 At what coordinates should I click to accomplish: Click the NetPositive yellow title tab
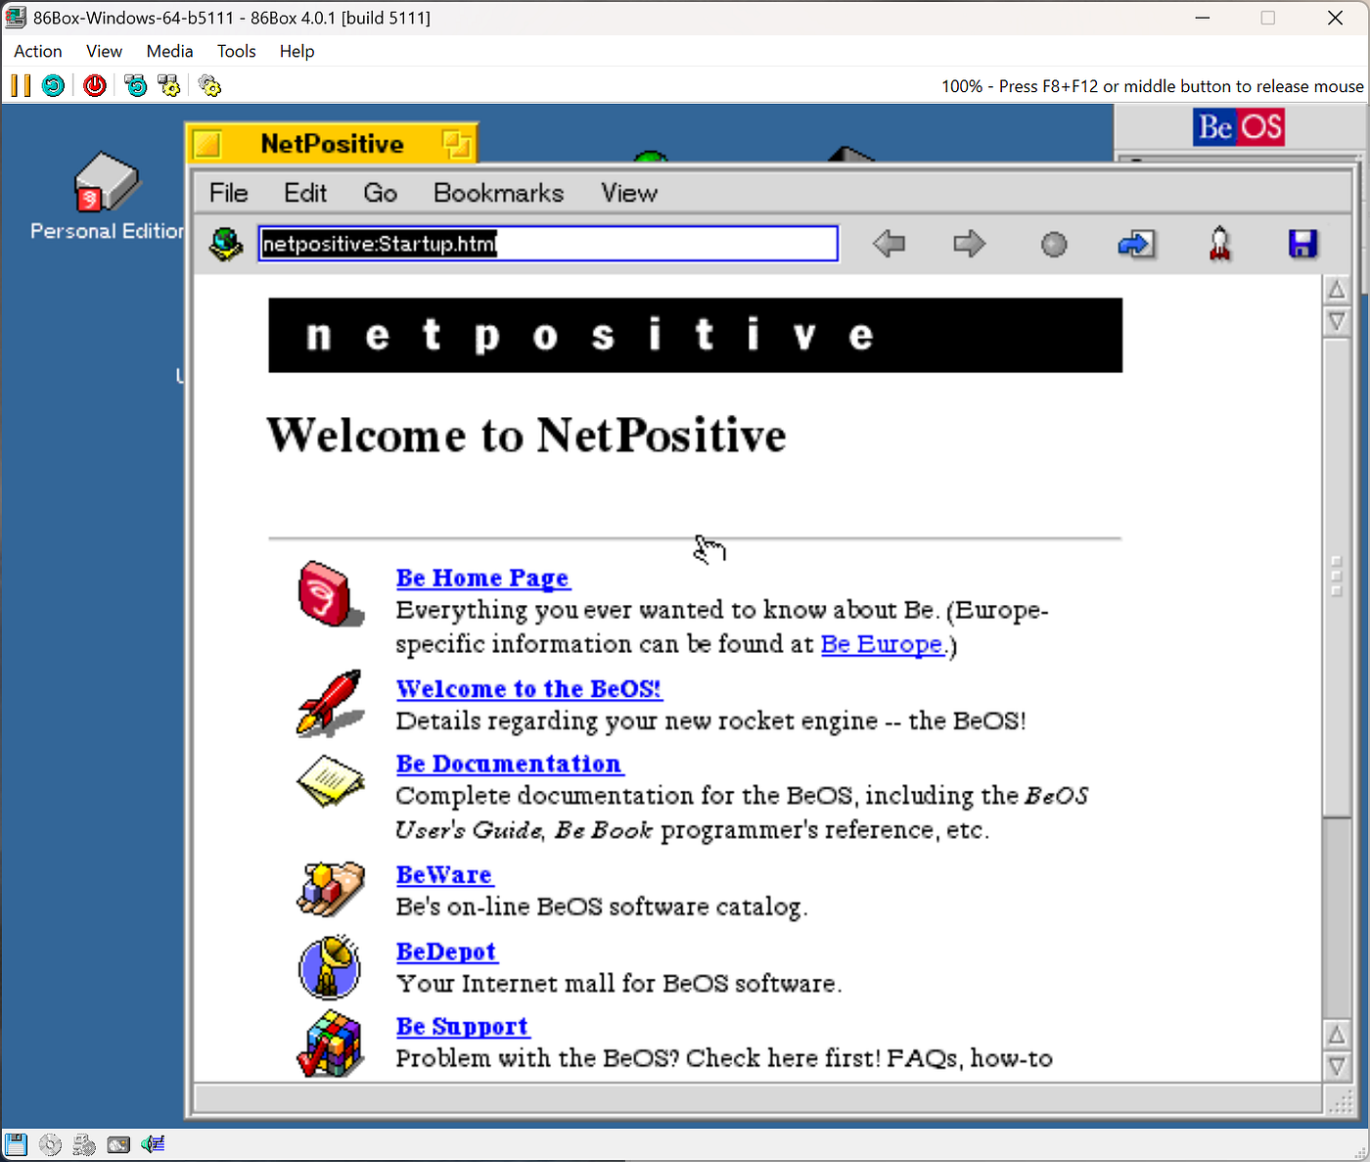click(332, 145)
